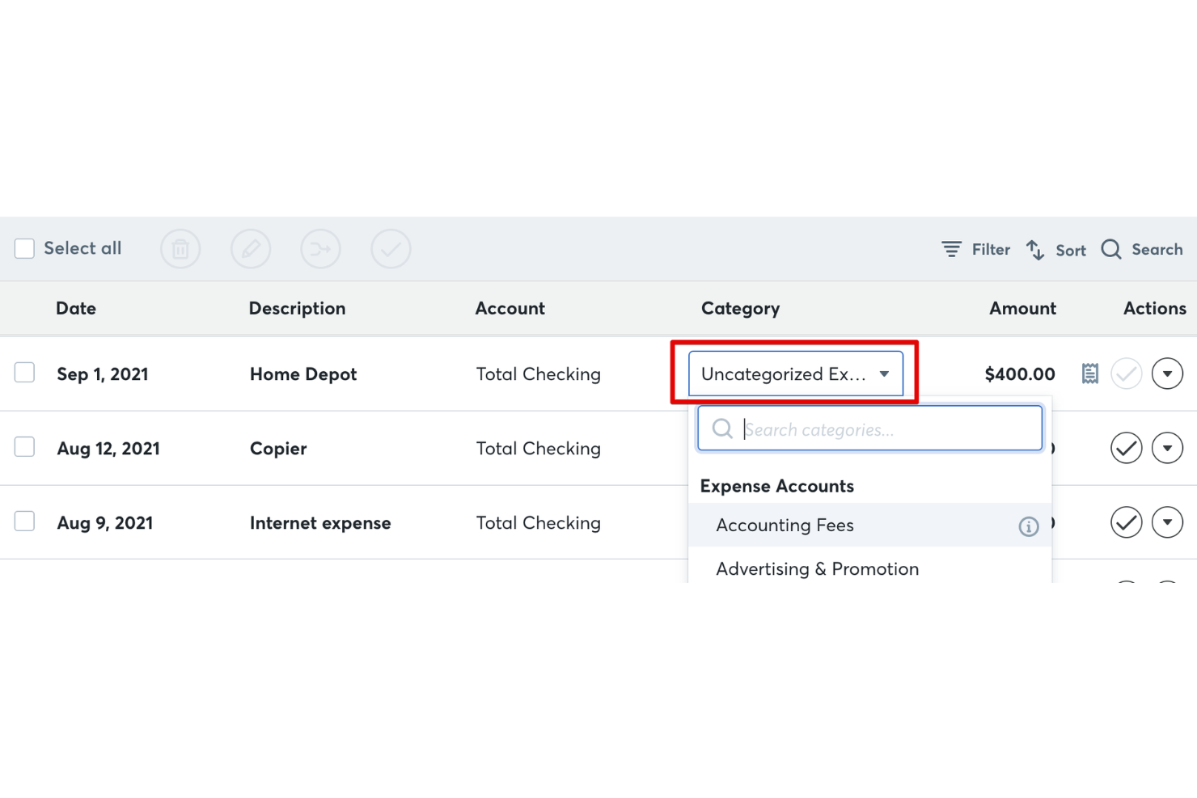Image resolution: width=1197 pixels, height=798 pixels.
Task: Expand the actions caret on the Copier row
Action: (1167, 447)
